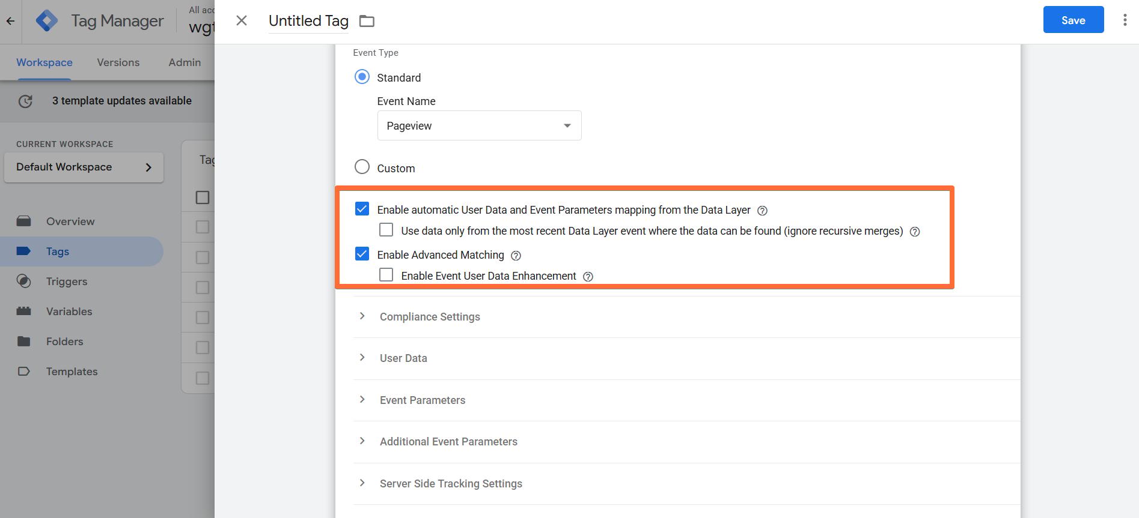The width and height of the screenshot is (1139, 518).
Task: Choose the Custom event type radio
Action: (362, 167)
